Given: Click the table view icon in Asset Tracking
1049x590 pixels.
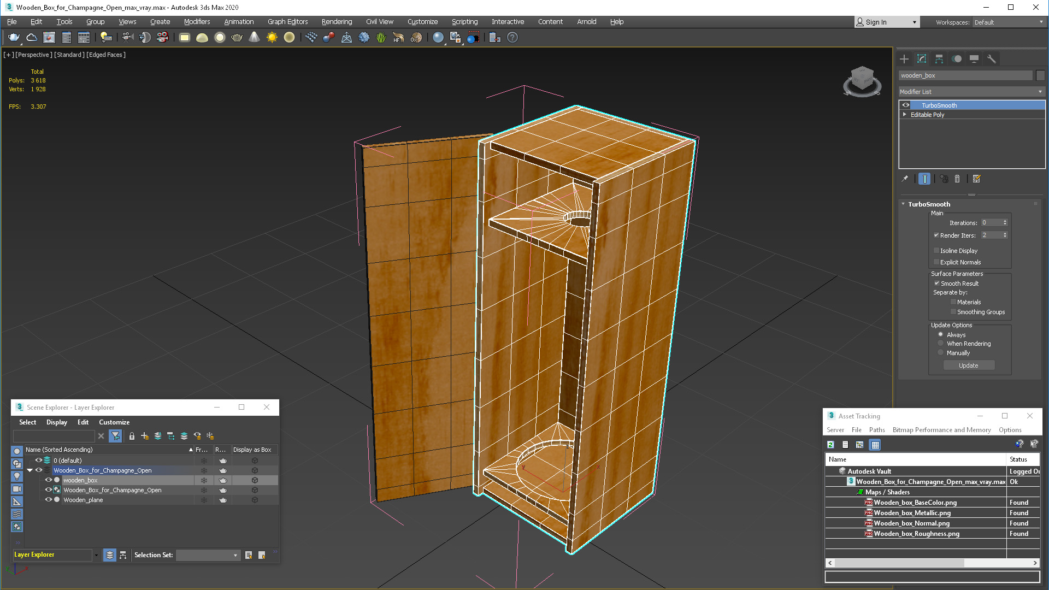Looking at the screenshot, I should pyautogui.click(x=875, y=445).
